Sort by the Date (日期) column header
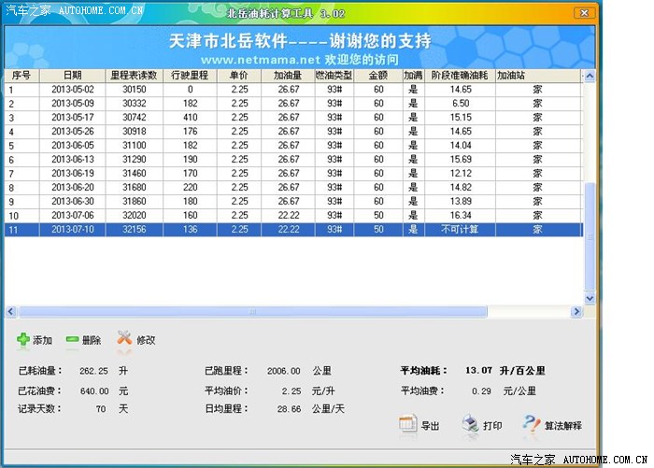 (72, 74)
